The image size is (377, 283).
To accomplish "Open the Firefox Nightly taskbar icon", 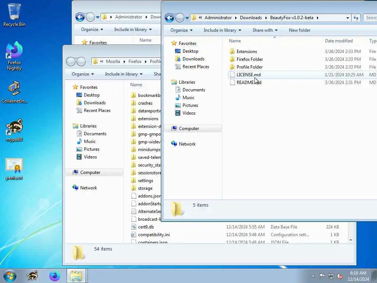I will click(x=54, y=276).
